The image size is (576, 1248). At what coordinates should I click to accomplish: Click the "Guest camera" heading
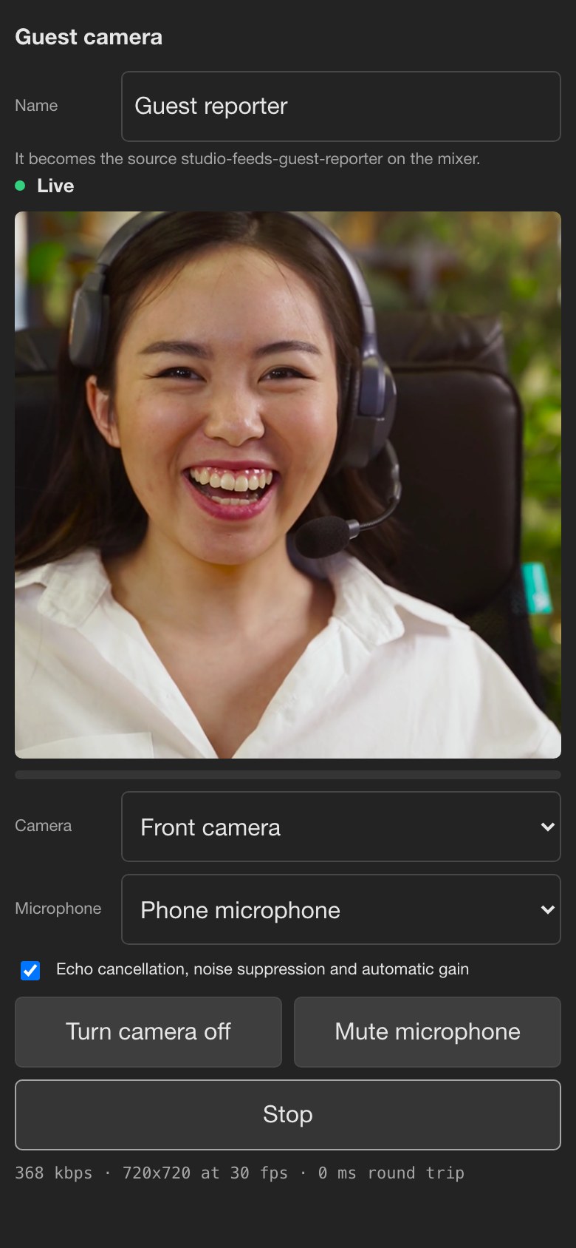[89, 37]
